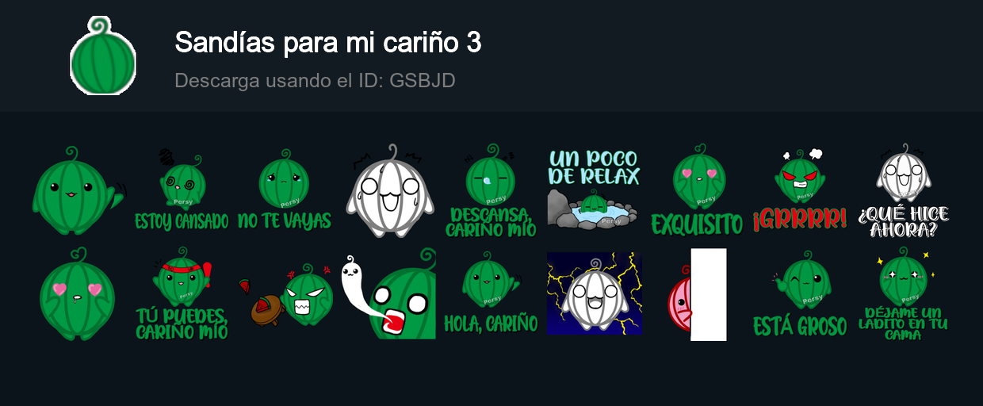Screen dimensions: 983x406
Task: Select the "Está groso" winking sticker
Action: tap(800, 293)
